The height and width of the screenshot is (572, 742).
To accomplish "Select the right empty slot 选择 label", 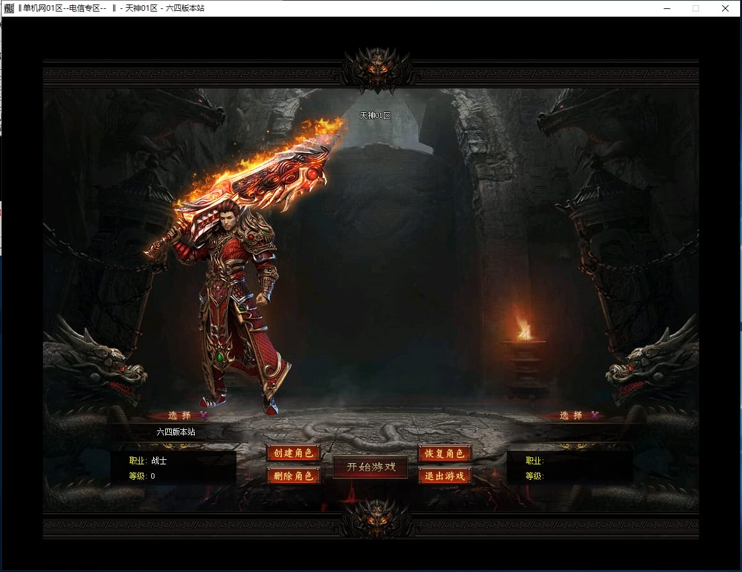I will [x=571, y=415].
